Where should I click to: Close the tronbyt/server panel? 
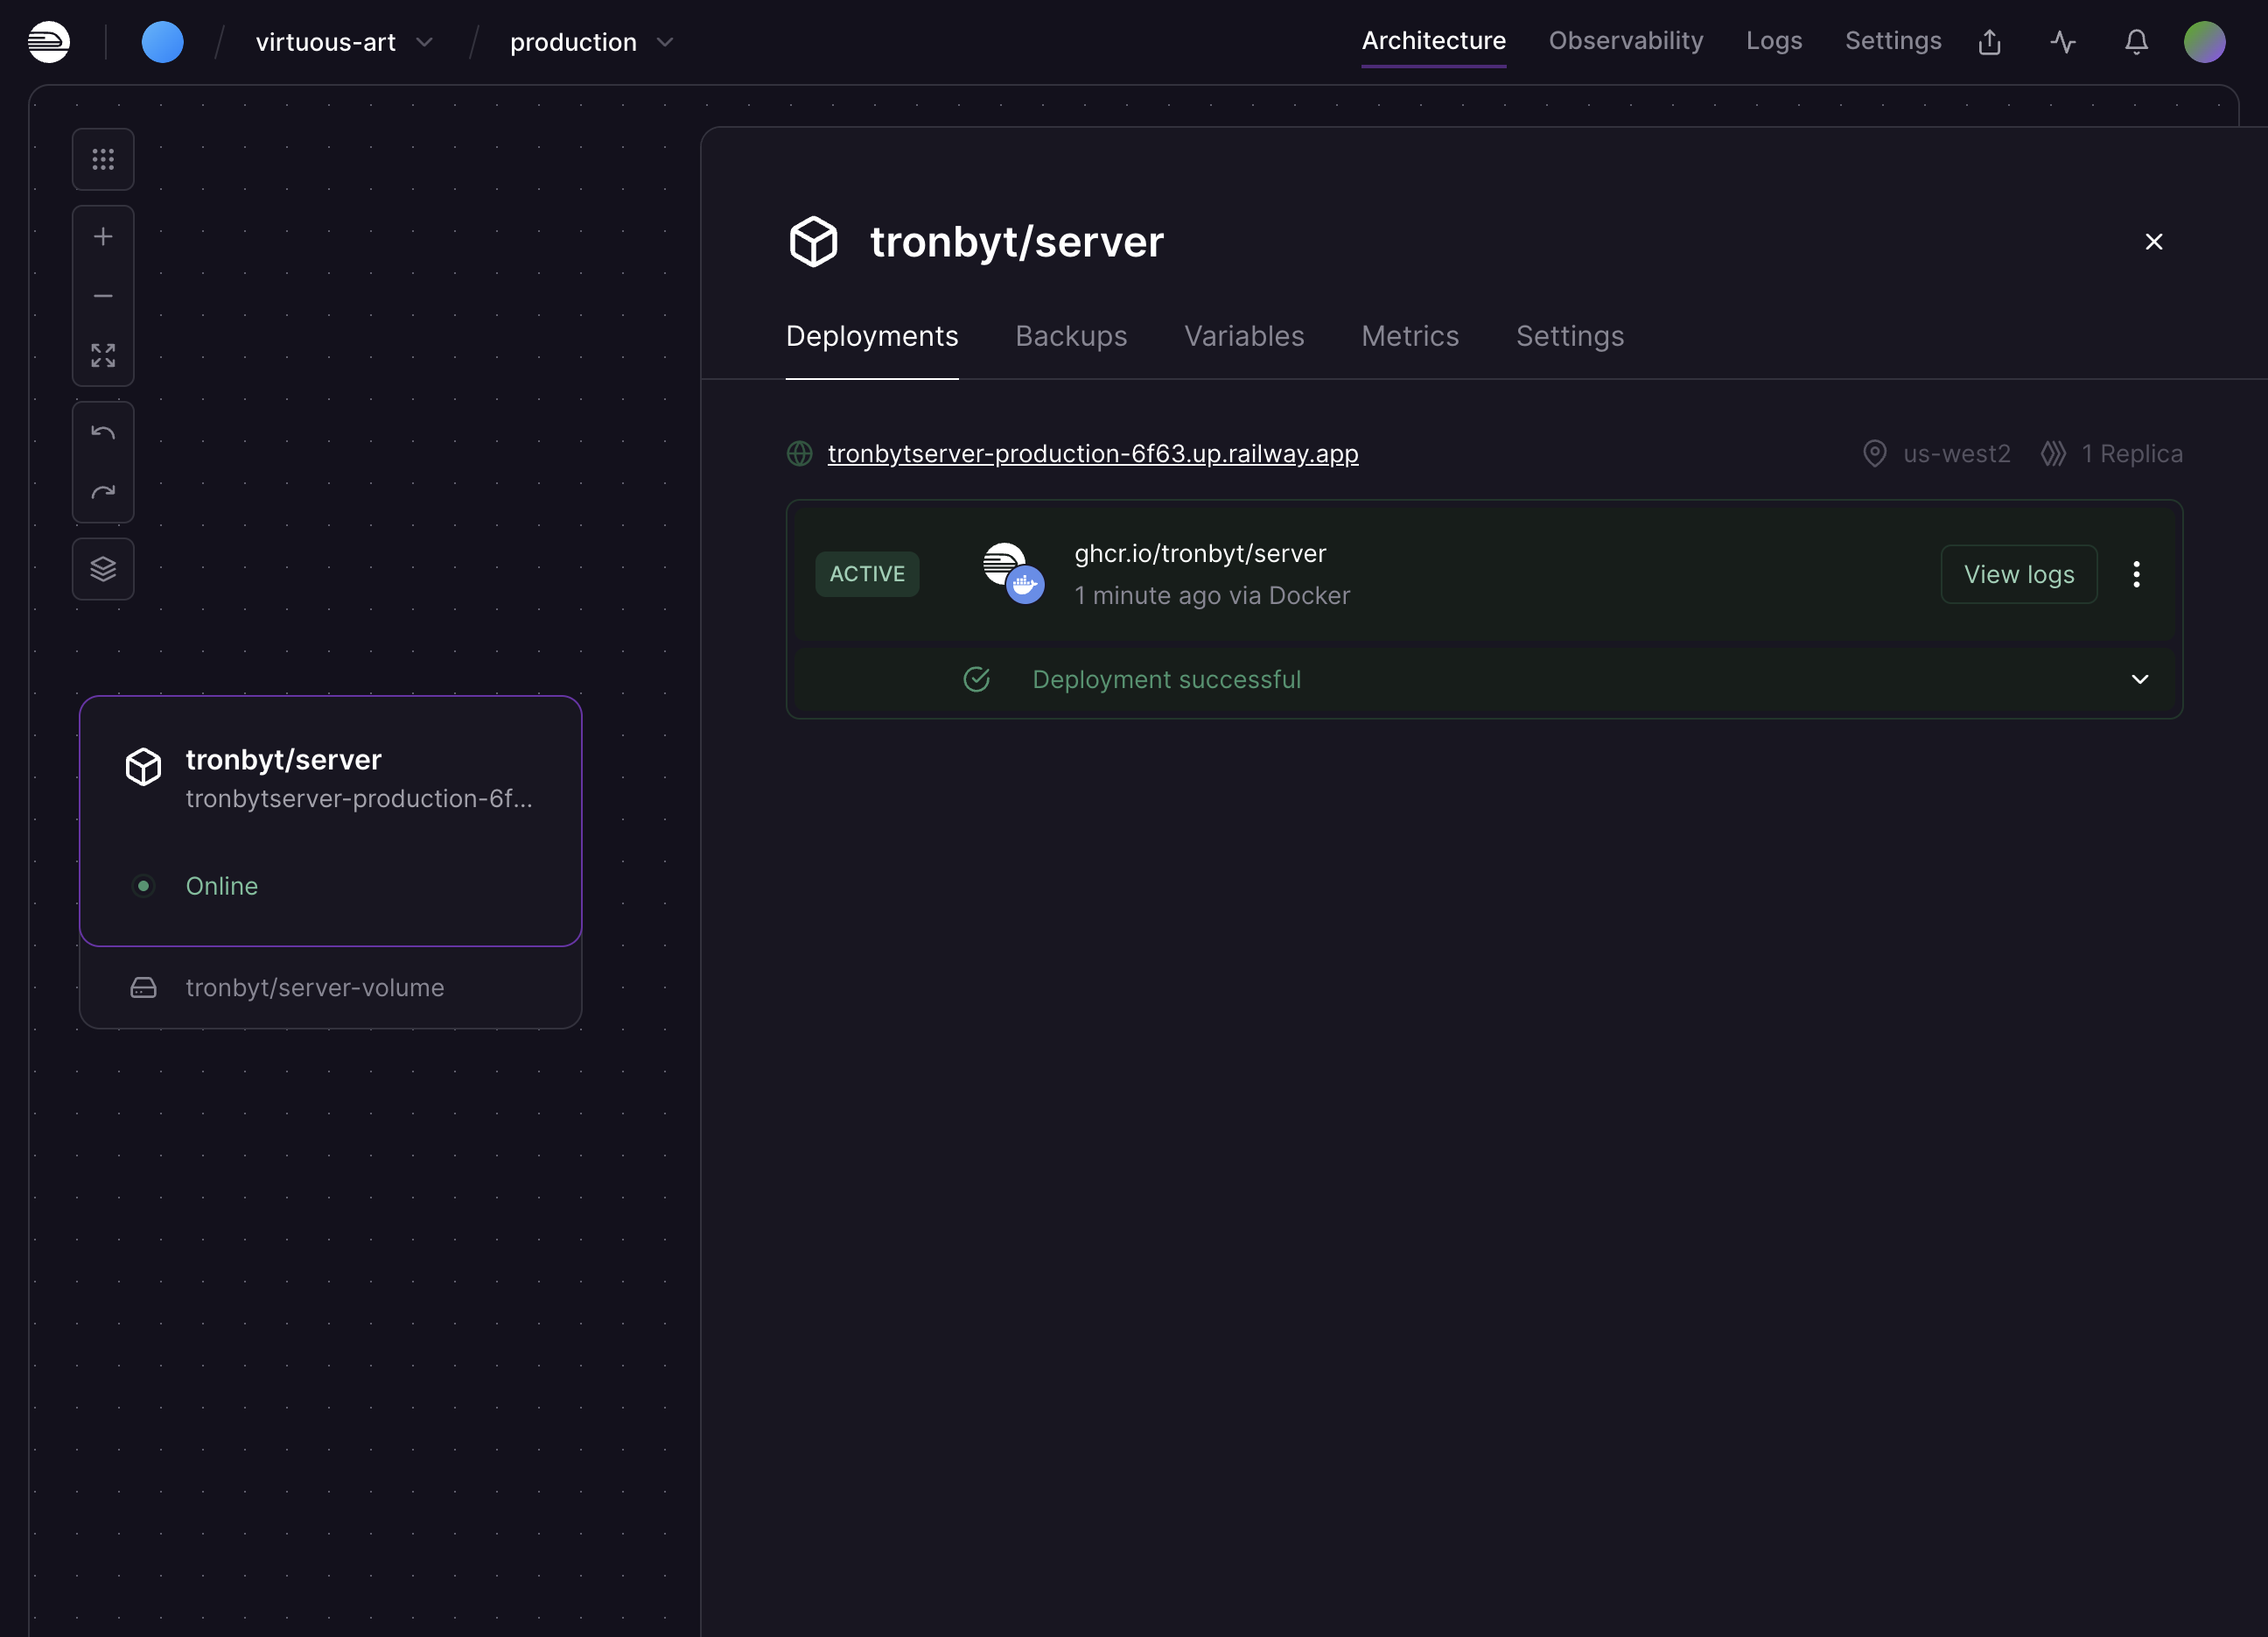tap(2154, 242)
